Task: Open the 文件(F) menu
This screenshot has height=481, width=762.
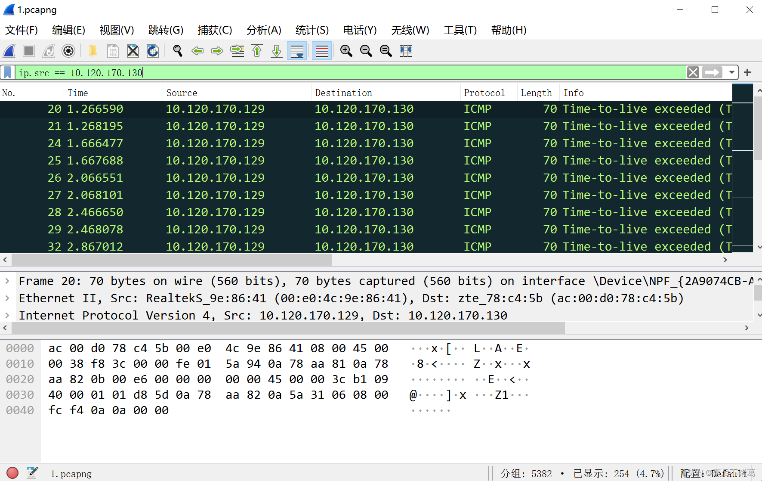Action: click(x=22, y=30)
